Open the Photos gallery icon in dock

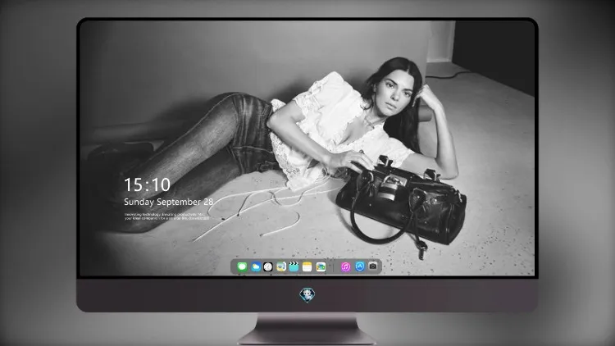tap(321, 266)
